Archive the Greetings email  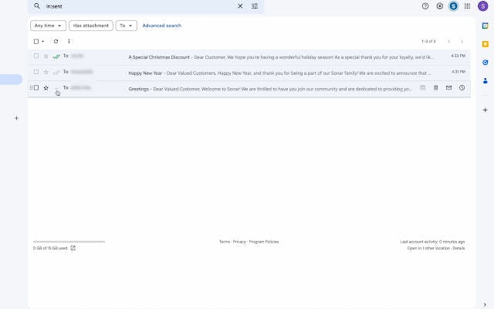click(x=422, y=87)
